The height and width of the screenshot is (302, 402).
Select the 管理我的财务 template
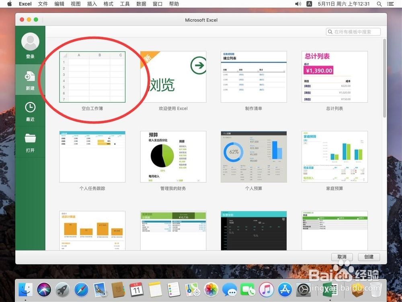pyautogui.click(x=173, y=157)
